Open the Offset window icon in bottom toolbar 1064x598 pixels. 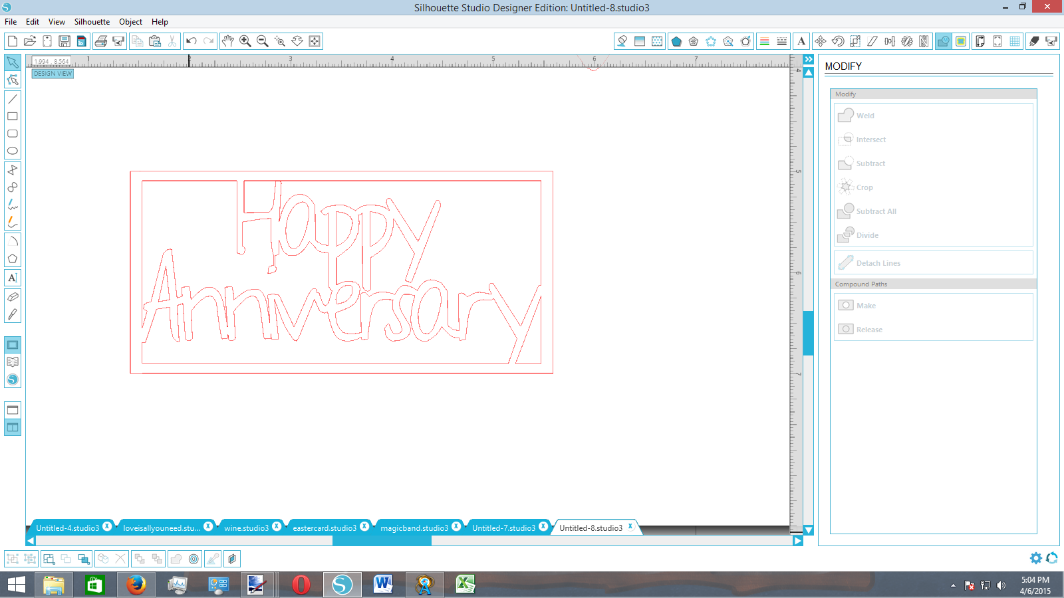(194, 559)
